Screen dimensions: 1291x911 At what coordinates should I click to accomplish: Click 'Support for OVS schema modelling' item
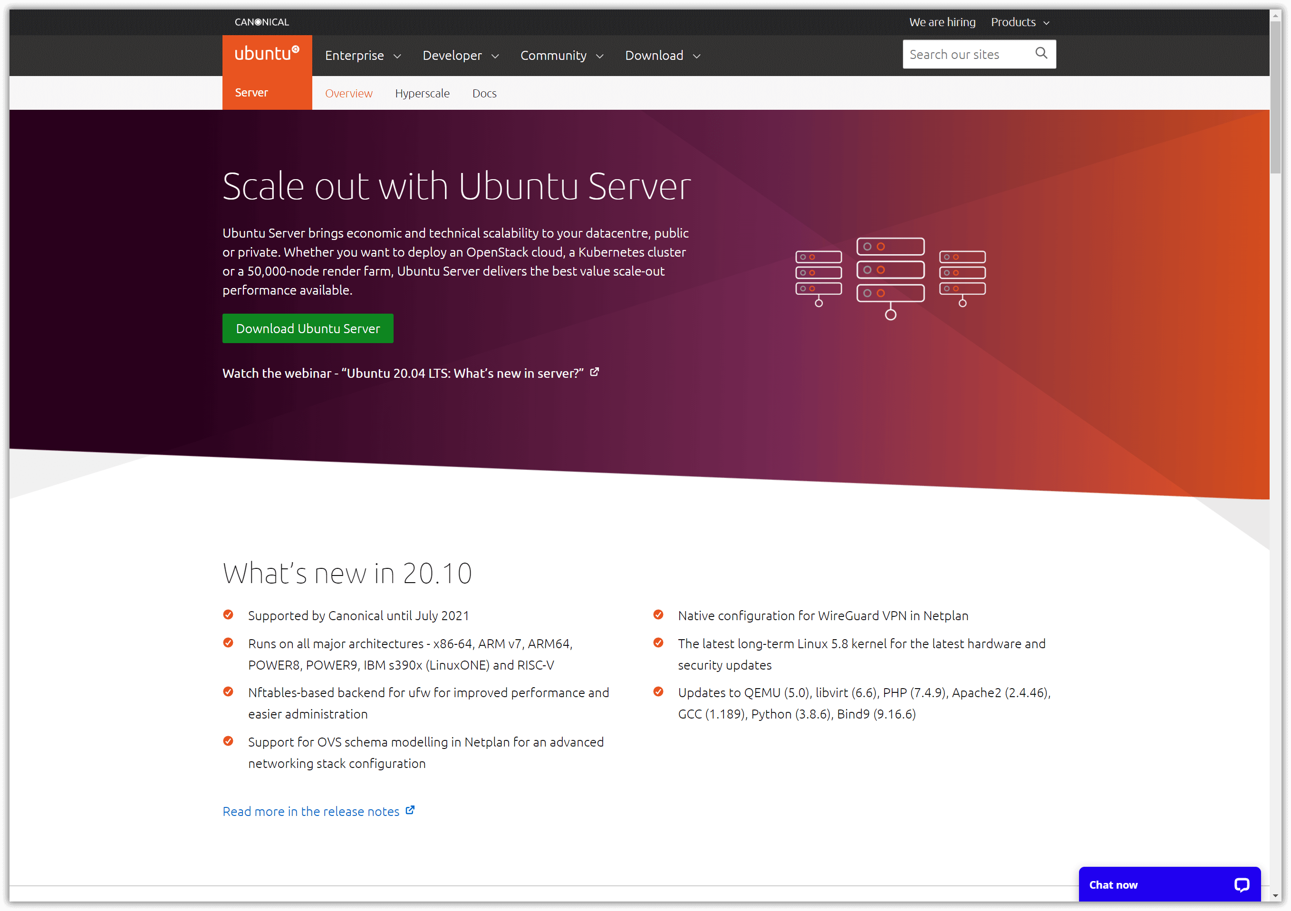(x=425, y=753)
